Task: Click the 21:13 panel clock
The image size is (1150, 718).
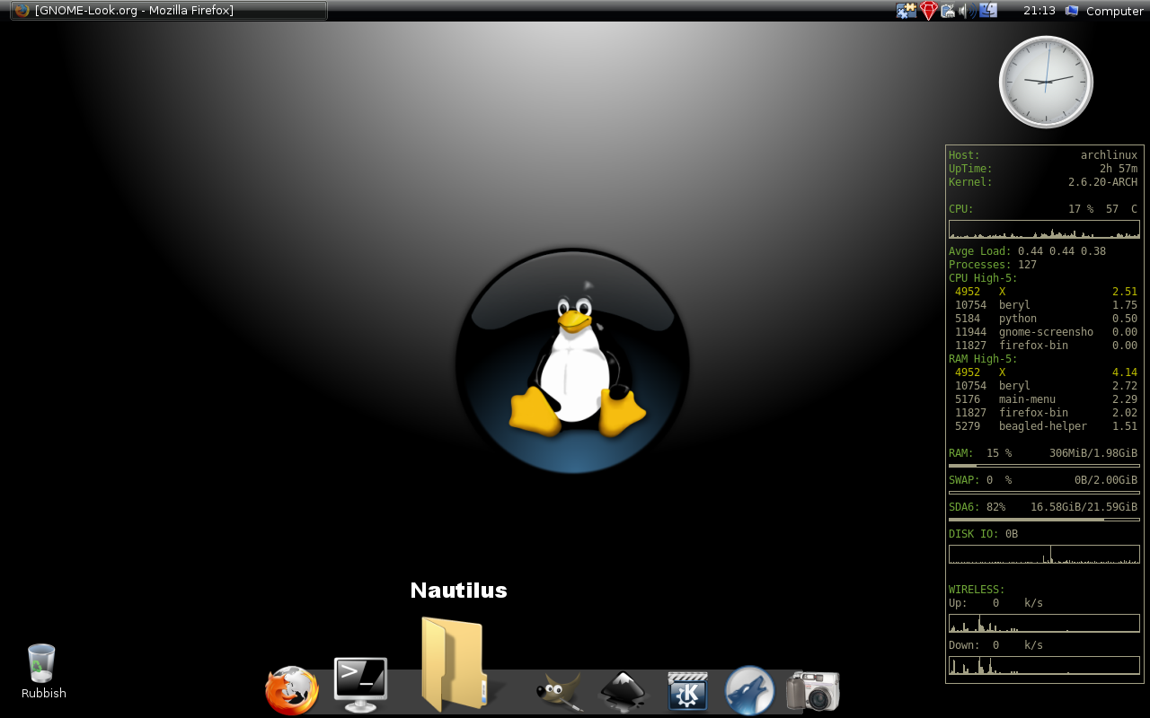Action: (1039, 11)
